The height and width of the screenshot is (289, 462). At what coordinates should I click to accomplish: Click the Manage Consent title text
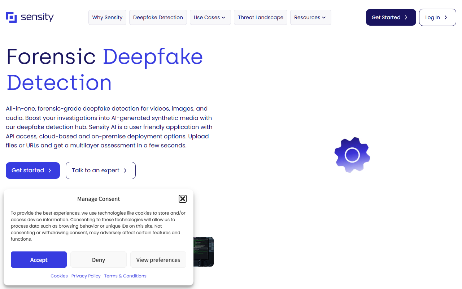click(x=99, y=199)
